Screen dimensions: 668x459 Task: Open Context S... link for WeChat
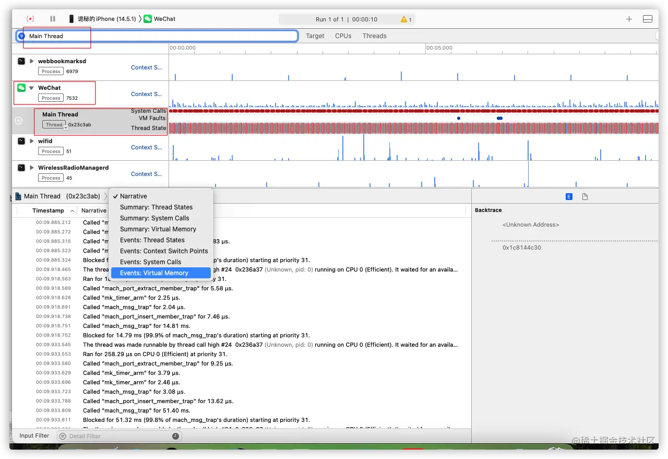click(147, 94)
